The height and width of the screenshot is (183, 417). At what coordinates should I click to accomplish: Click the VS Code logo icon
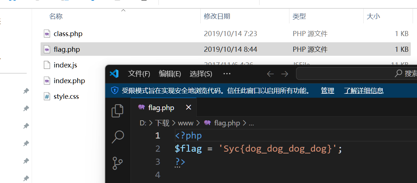click(x=114, y=74)
